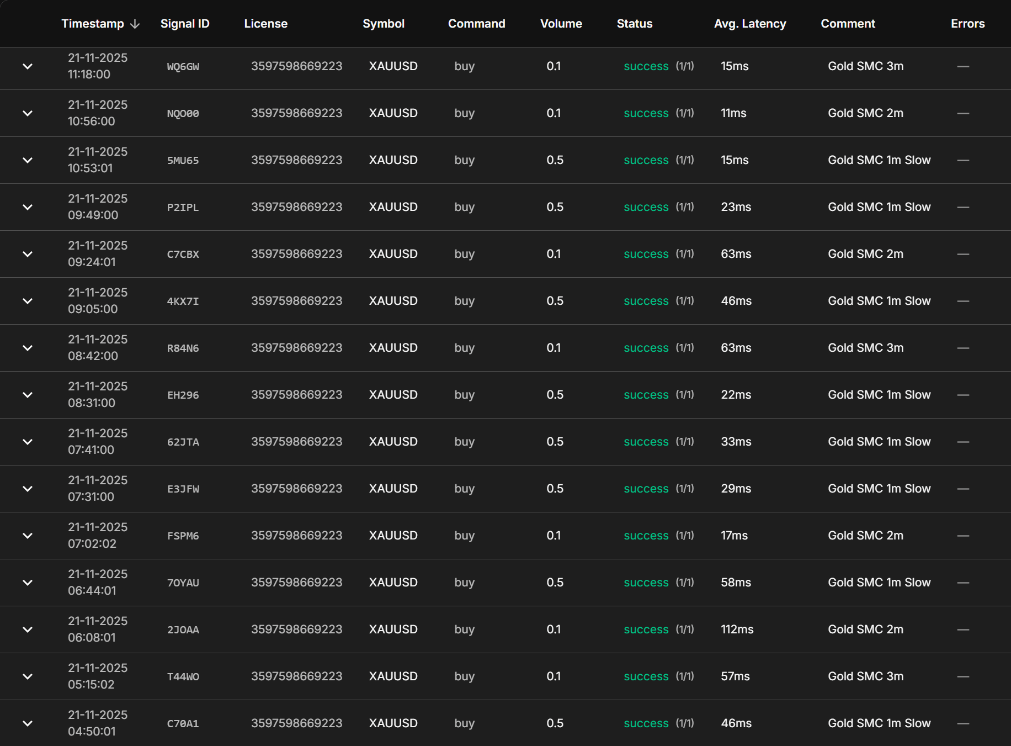
Task: Click signal ID EH296
Action: (183, 395)
